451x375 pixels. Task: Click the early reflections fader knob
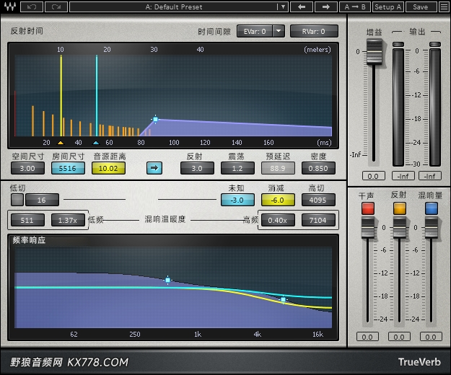coord(400,227)
